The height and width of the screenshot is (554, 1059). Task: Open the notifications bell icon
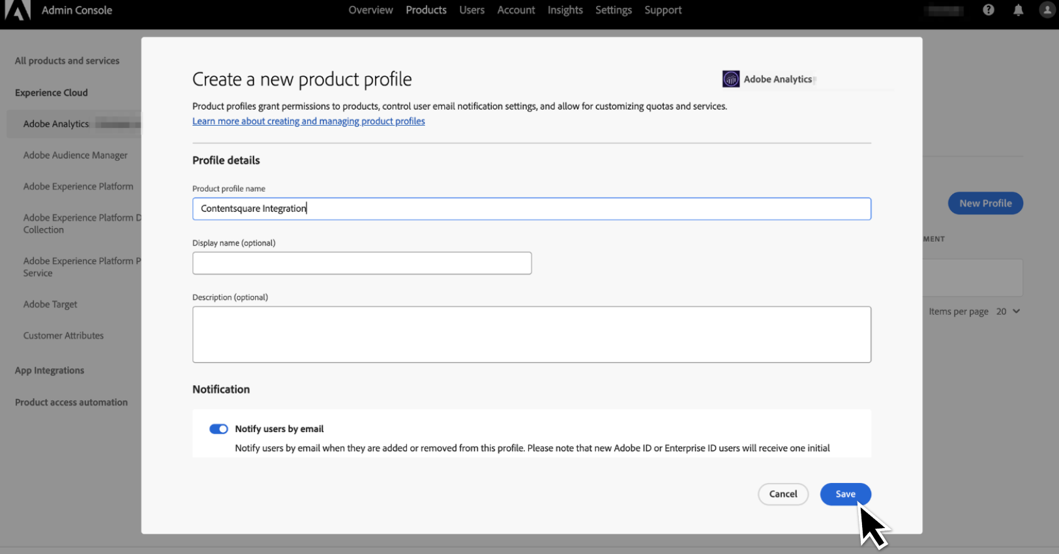coord(1018,10)
